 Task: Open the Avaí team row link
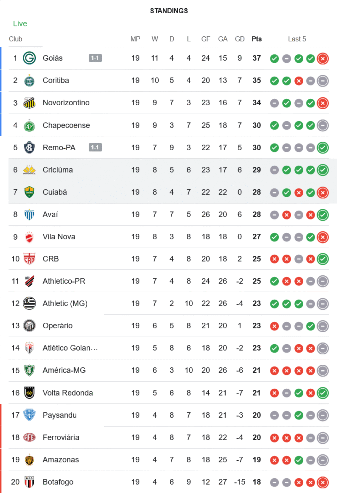[x=50, y=215]
